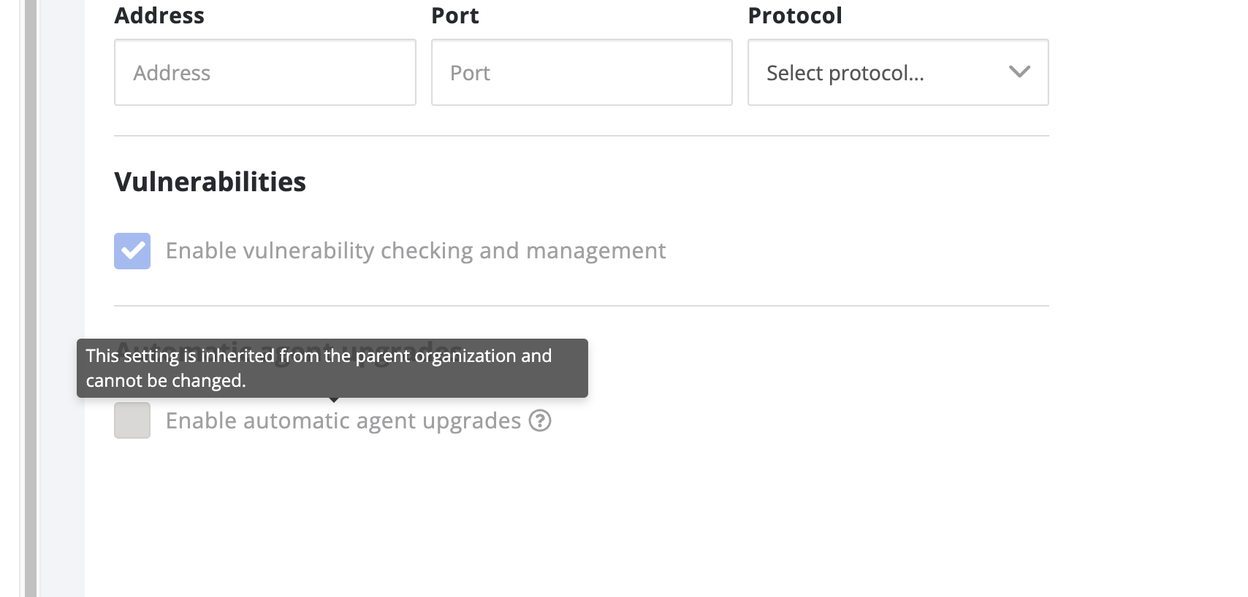Click the Protocol label above the dropdown
Image resolution: width=1248 pixels, height=597 pixels.
pyautogui.click(x=795, y=15)
